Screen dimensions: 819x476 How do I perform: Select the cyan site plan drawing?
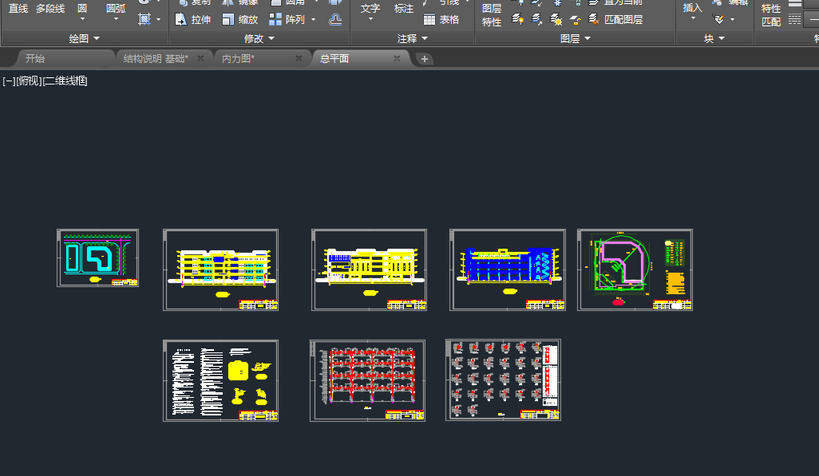(x=97, y=258)
